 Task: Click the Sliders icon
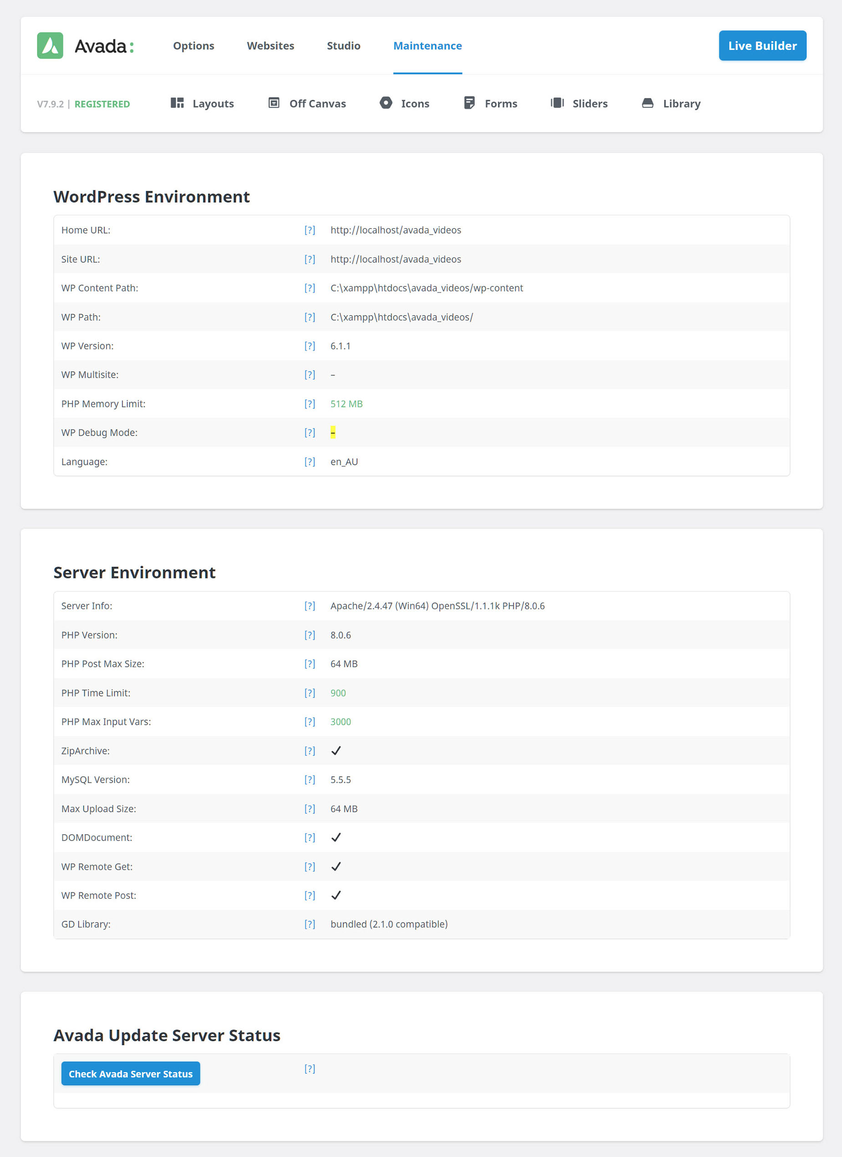pyautogui.click(x=557, y=103)
